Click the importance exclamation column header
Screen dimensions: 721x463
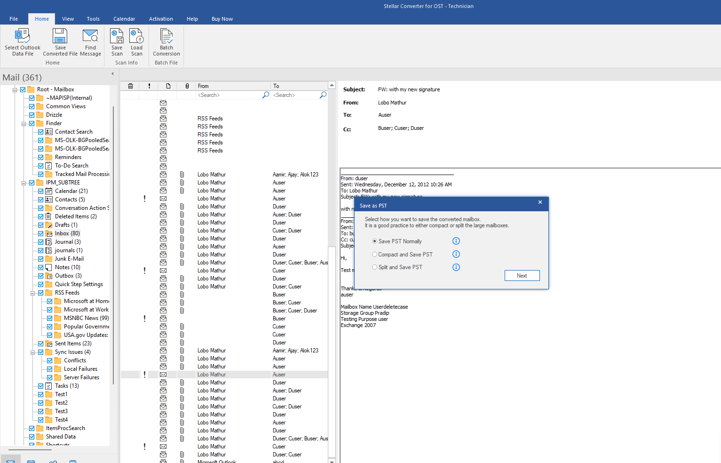(x=149, y=86)
